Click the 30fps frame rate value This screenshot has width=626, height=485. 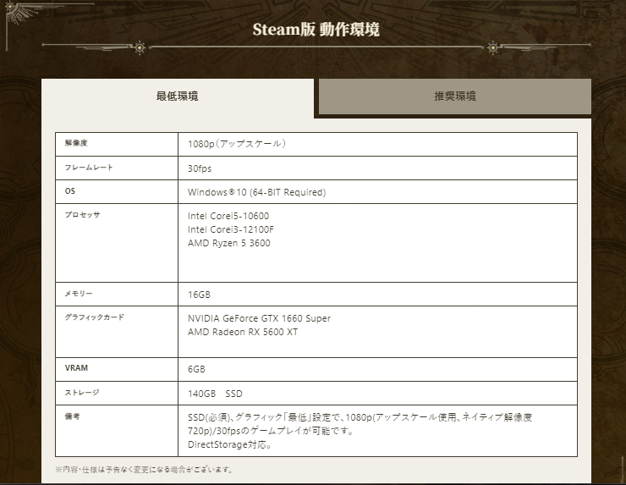[x=200, y=168]
